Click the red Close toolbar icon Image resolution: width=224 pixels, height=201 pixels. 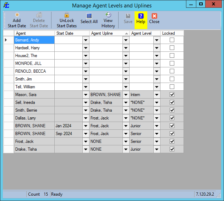[154, 16]
